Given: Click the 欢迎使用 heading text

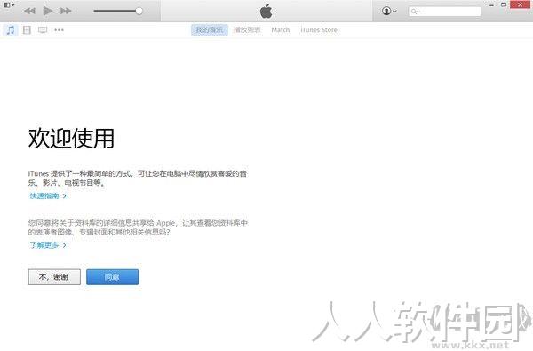Looking at the screenshot, I should tap(71, 138).
